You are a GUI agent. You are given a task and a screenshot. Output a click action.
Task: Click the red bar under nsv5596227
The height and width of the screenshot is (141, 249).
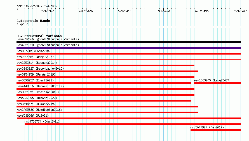(104, 83)
